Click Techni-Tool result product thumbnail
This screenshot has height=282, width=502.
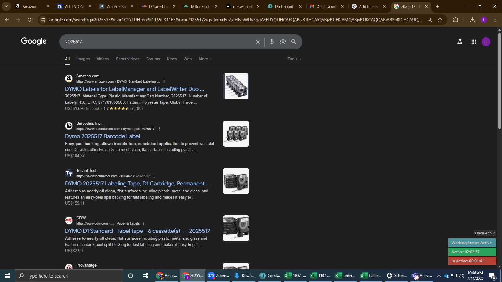pos(236,181)
